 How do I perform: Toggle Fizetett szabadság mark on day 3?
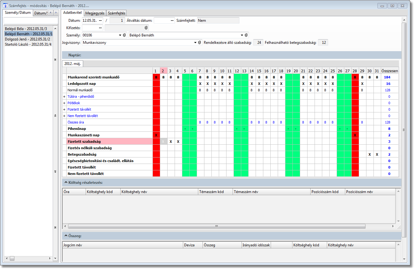[x=171, y=142]
